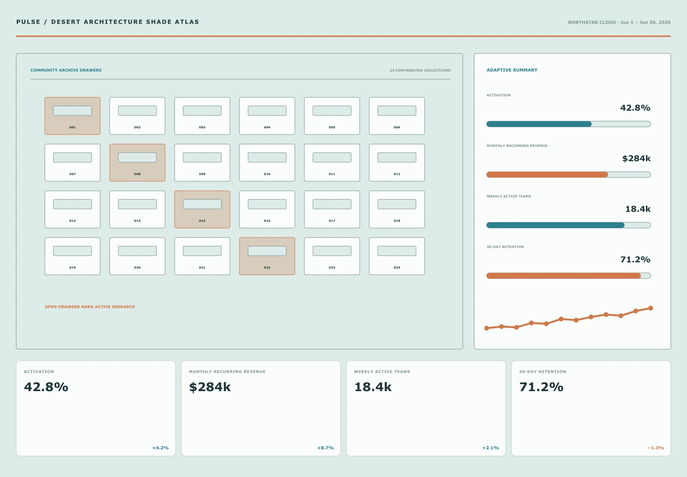Viewport: 687px width, 477px height.
Task: Click the +2.1% change value
Action: (x=490, y=448)
